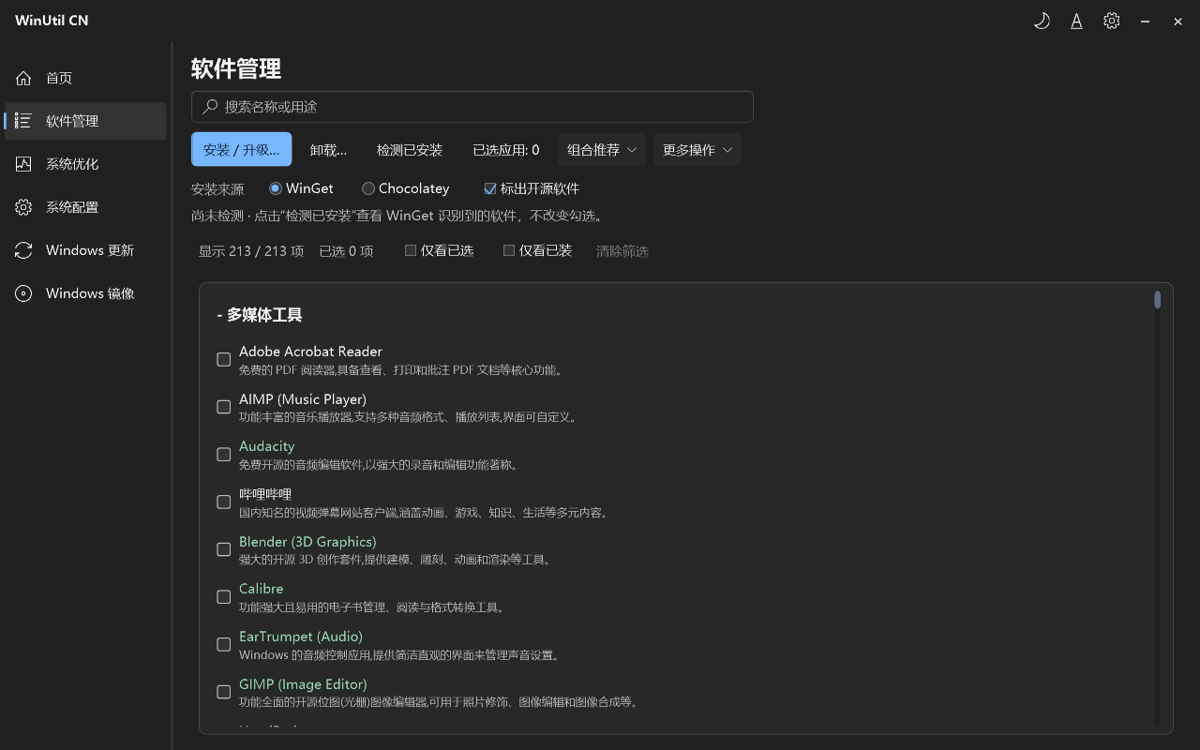This screenshot has width=1200, height=750.
Task: Open settings gear in title bar
Action: (1112, 21)
